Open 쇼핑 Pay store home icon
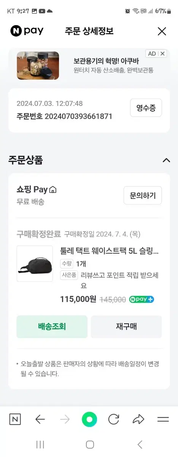The height and width of the screenshot is (457, 178). pos(53,190)
